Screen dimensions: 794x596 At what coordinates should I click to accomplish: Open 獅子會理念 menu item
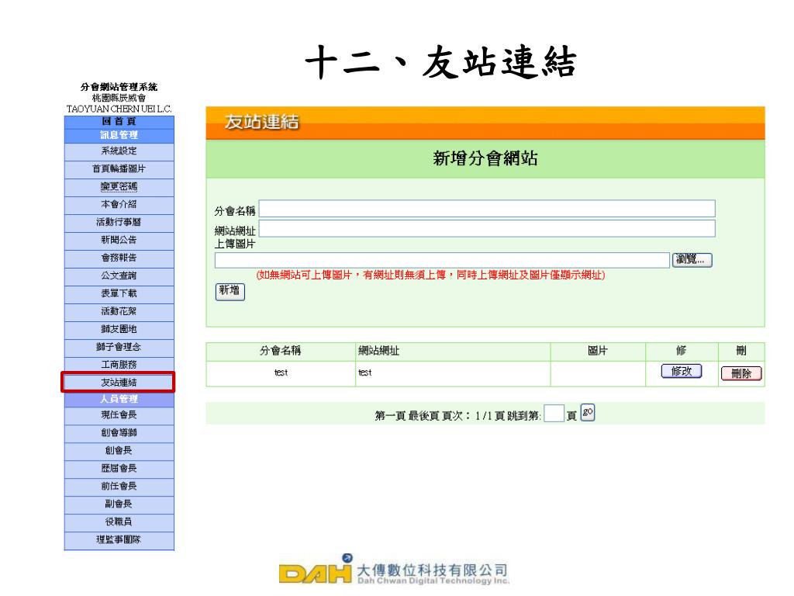[x=119, y=347]
